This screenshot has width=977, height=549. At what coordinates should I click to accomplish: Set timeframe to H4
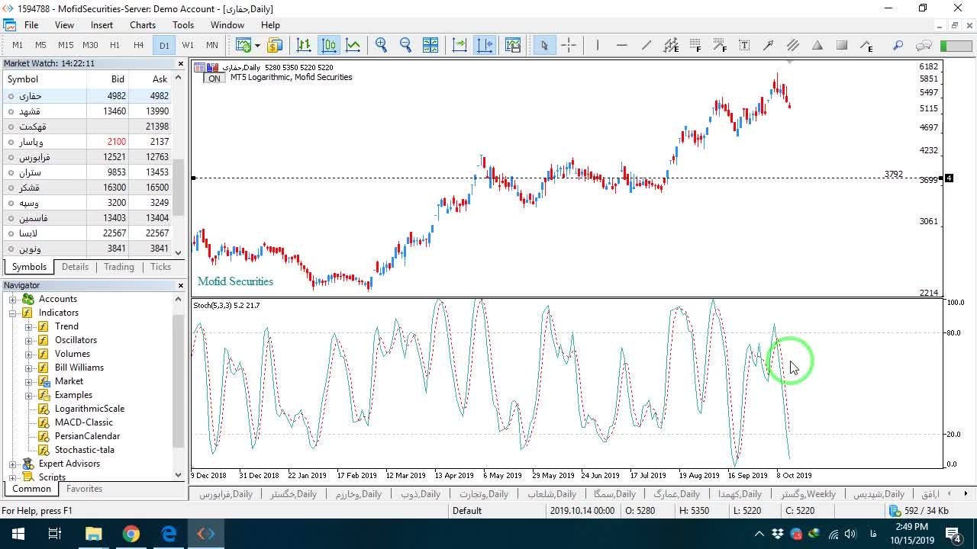click(138, 45)
